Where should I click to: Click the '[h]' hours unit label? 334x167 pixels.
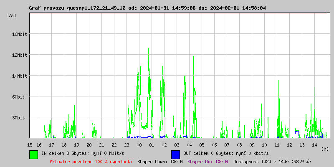(325, 149)
